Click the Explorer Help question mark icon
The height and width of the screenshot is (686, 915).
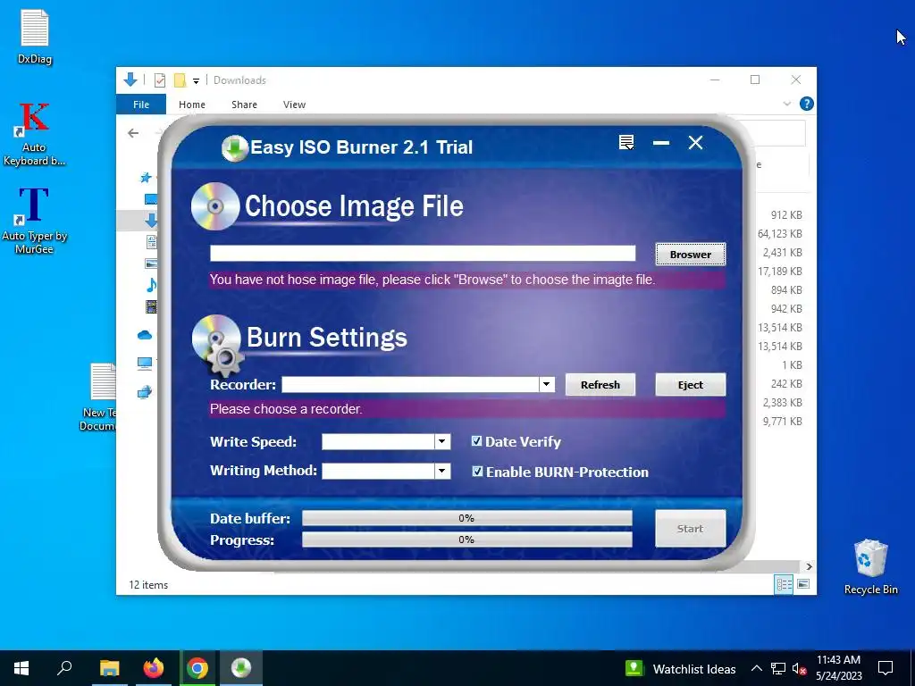(807, 104)
